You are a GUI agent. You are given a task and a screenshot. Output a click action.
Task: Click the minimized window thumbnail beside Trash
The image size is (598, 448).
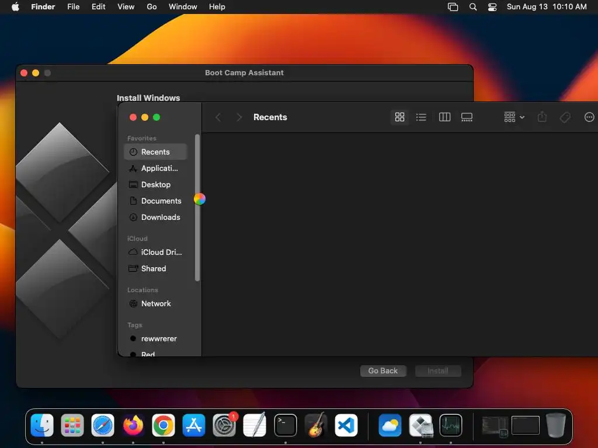tap(525, 425)
